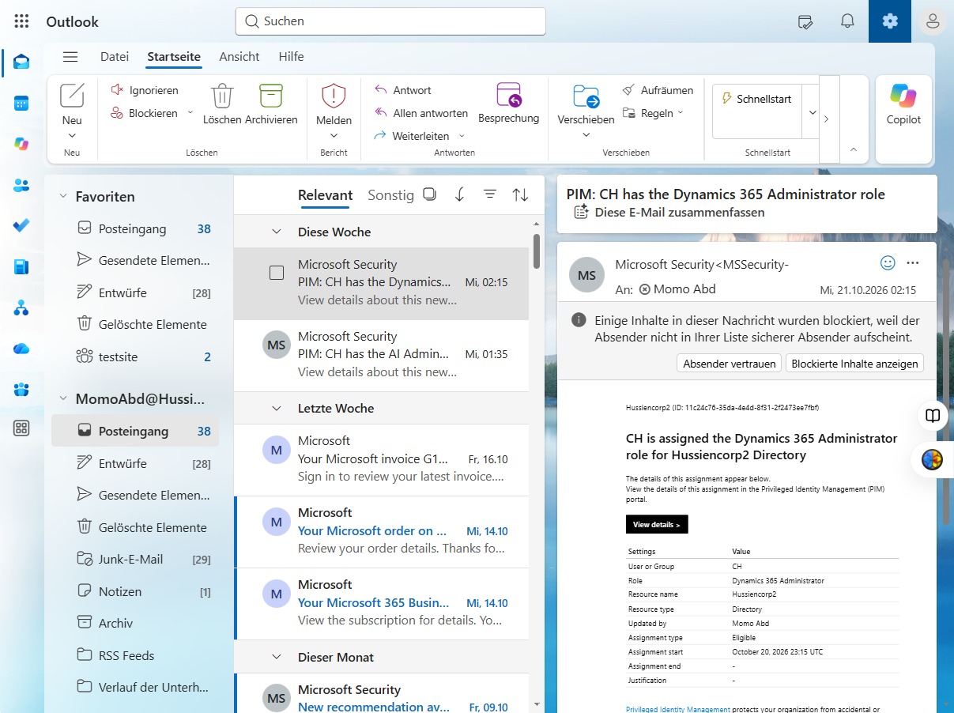Click the emoji reaction smiley icon

click(888, 262)
